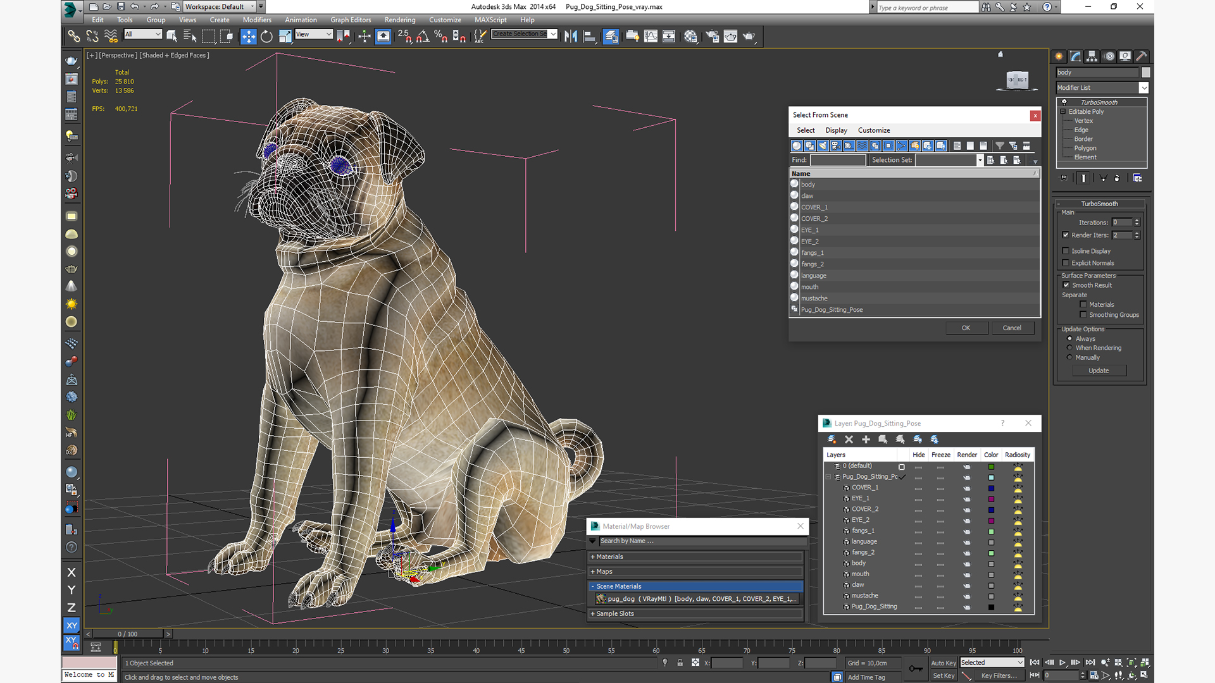
Task: Enable the Explicit Normals checkbox
Action: (x=1066, y=263)
